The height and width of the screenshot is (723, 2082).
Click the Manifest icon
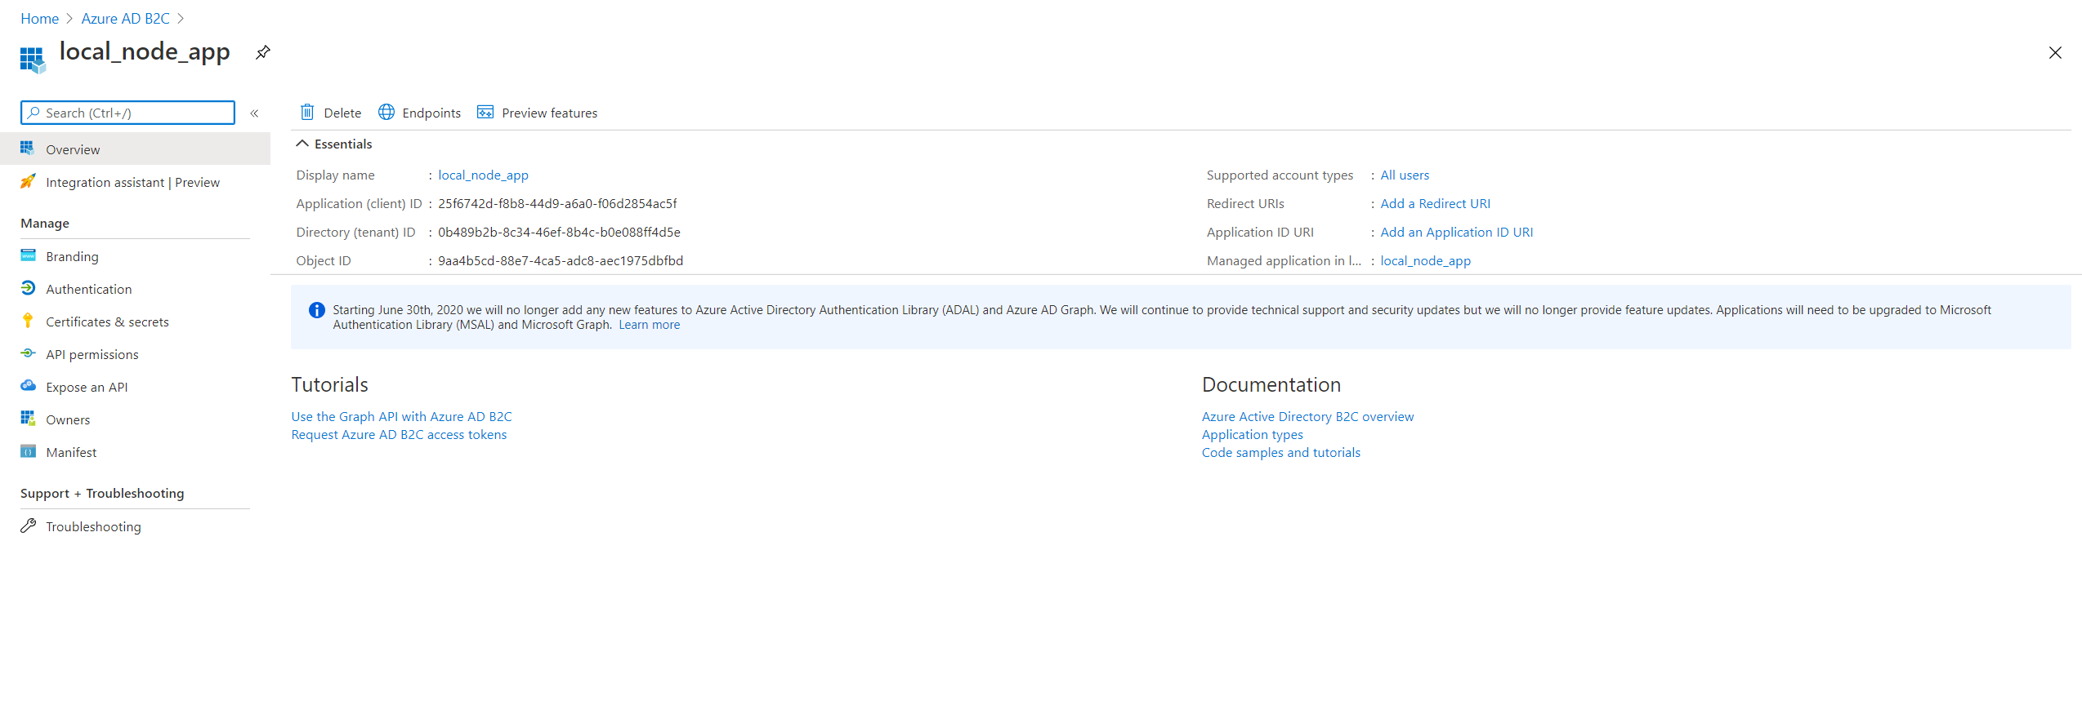pos(28,451)
